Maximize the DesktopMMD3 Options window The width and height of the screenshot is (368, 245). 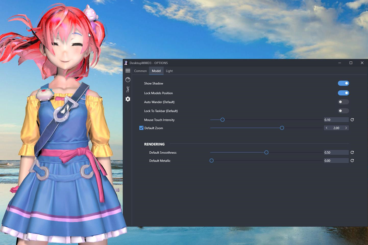[x=351, y=63]
